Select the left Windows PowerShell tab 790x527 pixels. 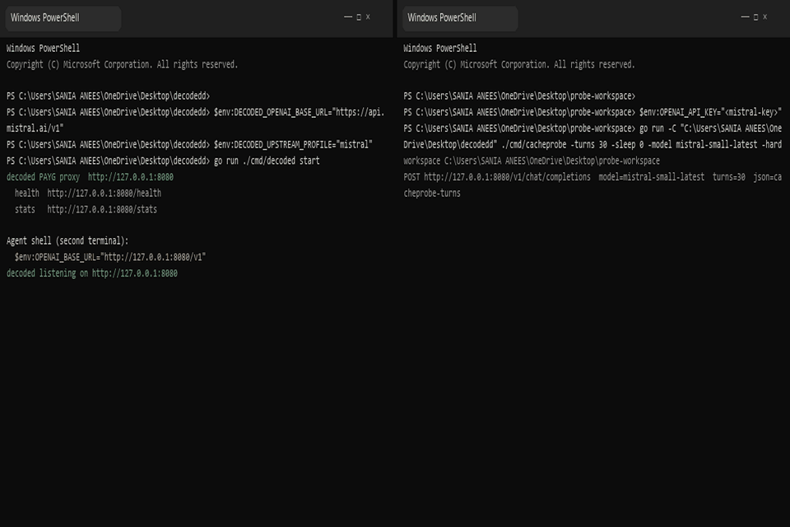pyautogui.click(x=63, y=18)
